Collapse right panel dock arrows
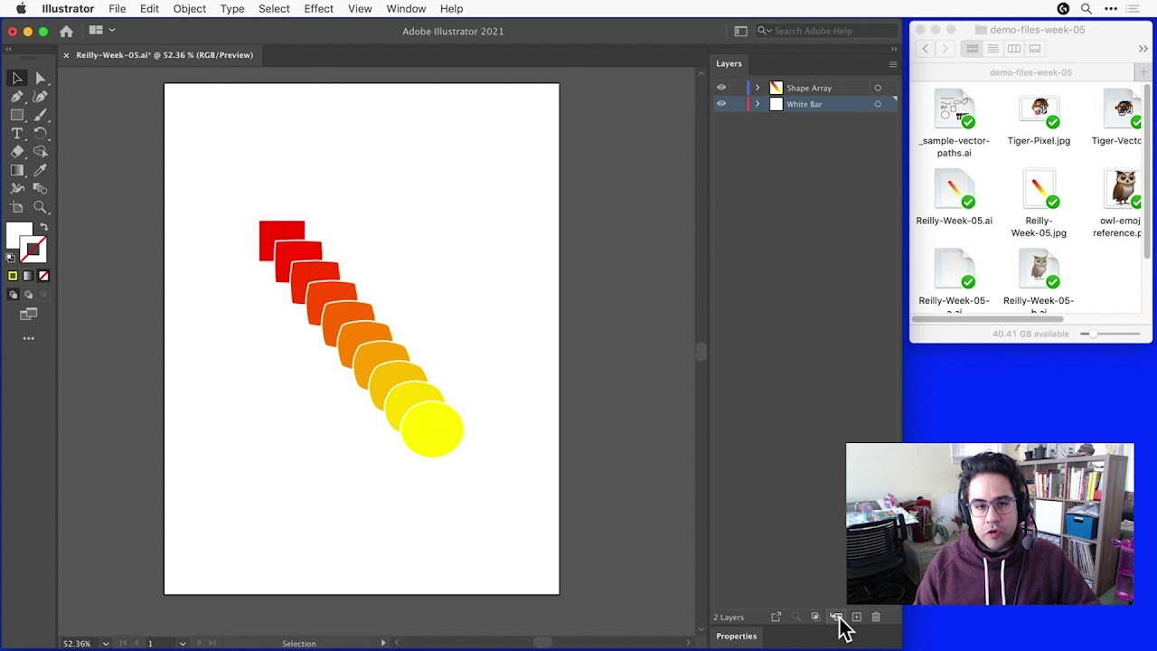Screen dimensions: 1157x651 coord(894,49)
